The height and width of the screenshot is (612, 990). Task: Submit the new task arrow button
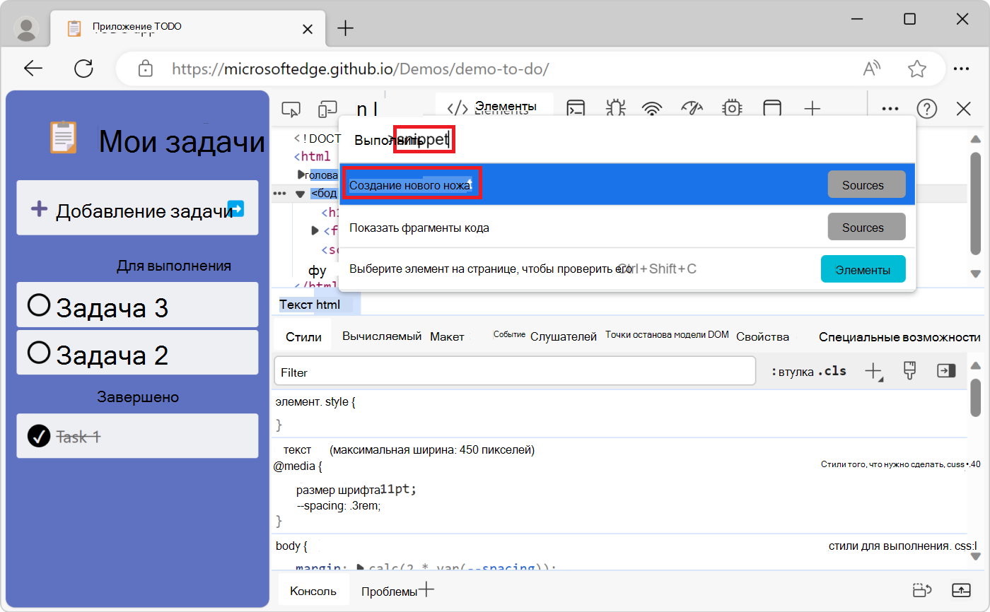[237, 208]
